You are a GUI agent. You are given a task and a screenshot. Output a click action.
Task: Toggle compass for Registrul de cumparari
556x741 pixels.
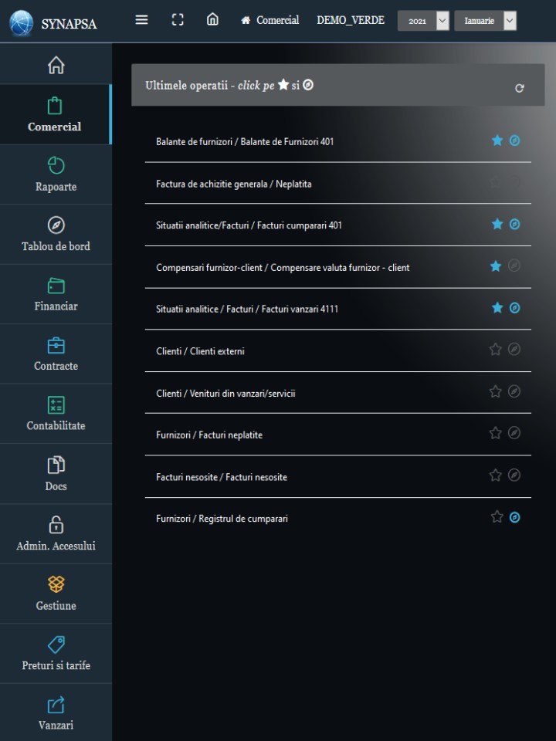pos(514,517)
